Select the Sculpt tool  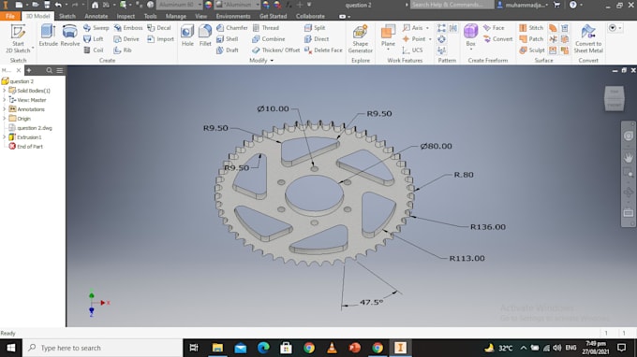point(532,50)
